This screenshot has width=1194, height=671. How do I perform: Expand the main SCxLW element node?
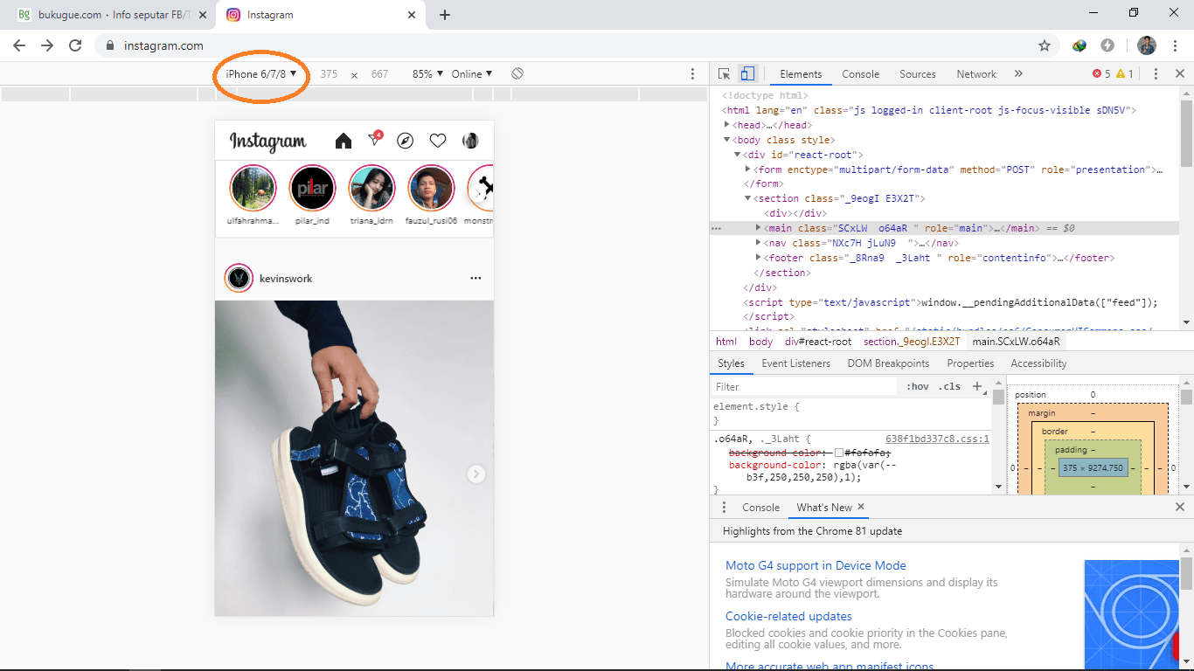tap(759, 228)
